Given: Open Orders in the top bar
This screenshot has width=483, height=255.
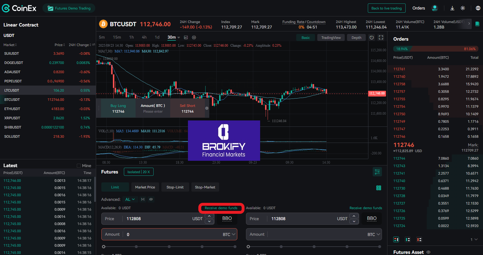Looking at the screenshot, I should tap(419, 8).
